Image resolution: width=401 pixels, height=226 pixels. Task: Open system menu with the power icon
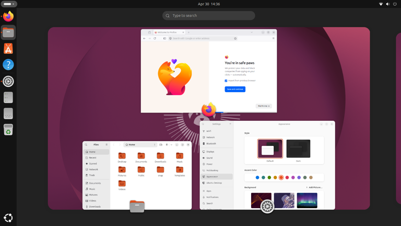[x=395, y=4]
